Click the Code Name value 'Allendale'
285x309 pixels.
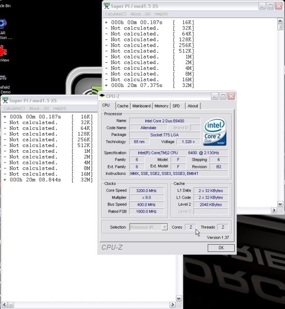pyautogui.click(x=148, y=128)
